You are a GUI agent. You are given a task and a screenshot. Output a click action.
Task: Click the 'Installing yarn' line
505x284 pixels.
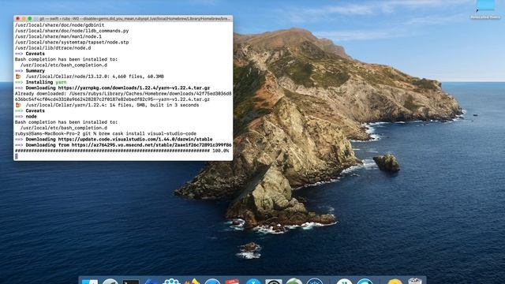tap(40, 82)
